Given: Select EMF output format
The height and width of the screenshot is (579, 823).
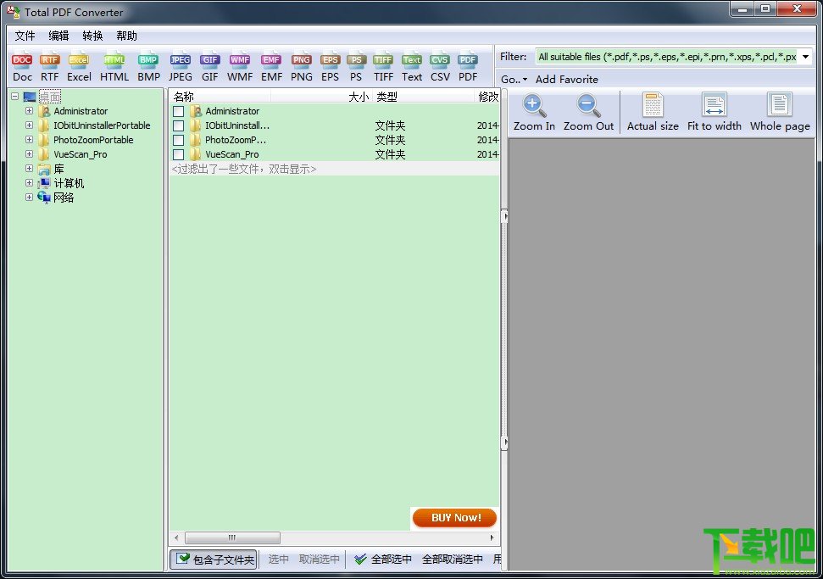Looking at the screenshot, I should pos(271,68).
